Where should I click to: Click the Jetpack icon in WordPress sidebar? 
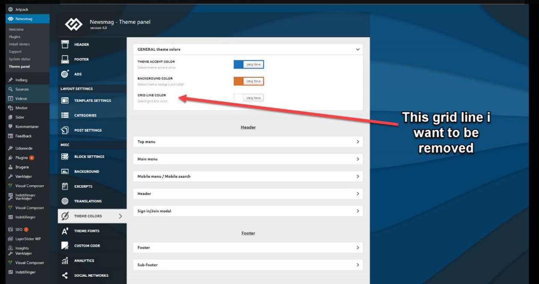(10, 9)
